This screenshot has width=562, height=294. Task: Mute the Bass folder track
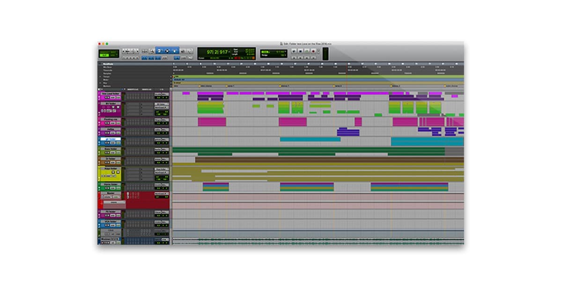108,152
